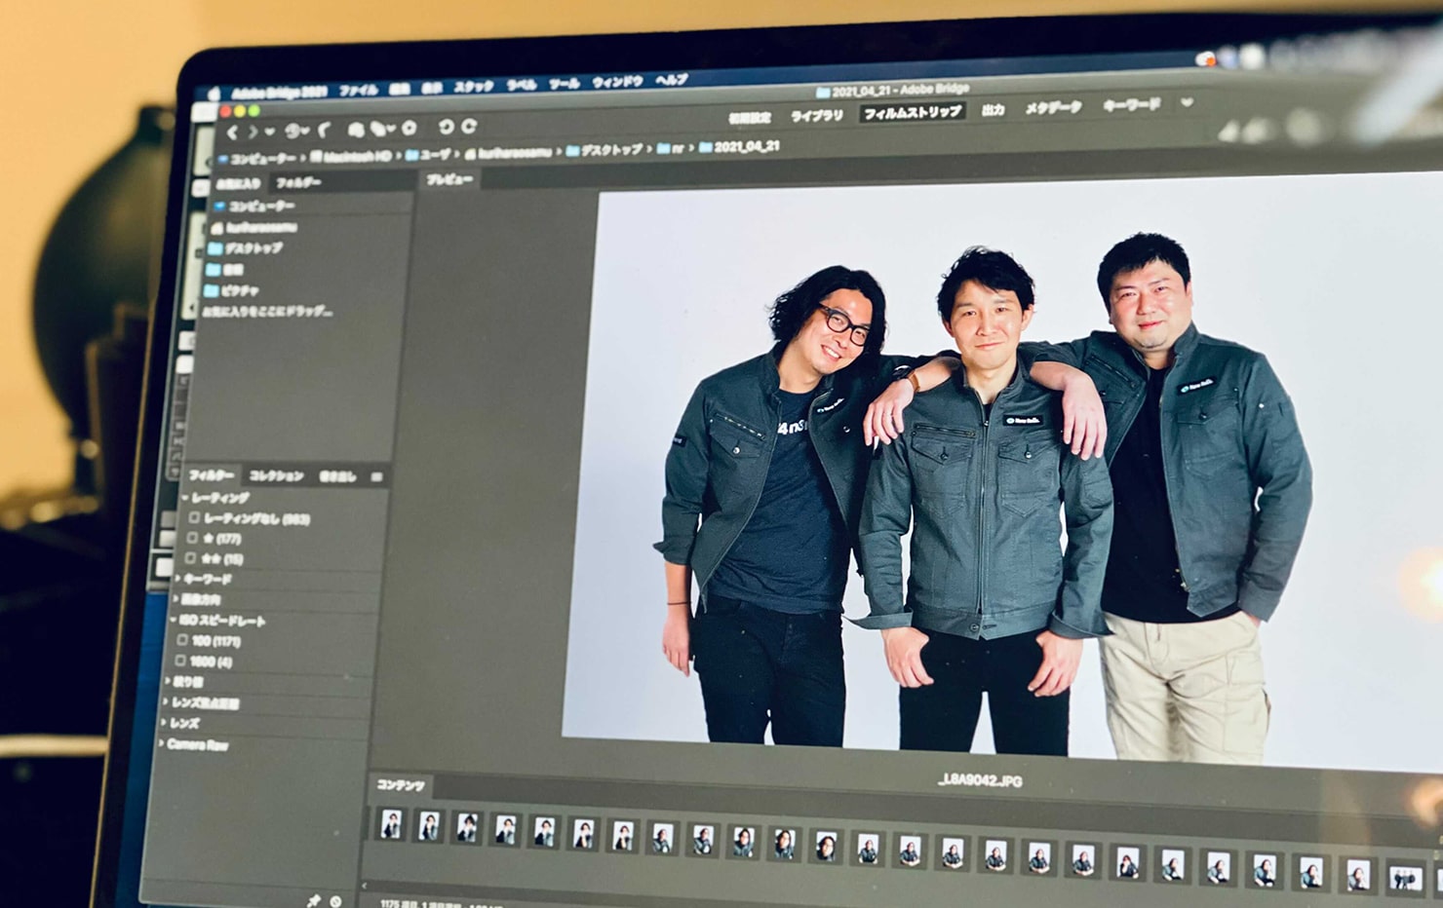This screenshot has width=1443, height=908.
Task: Click デスクトップ in the path bar
Action: click(x=604, y=150)
